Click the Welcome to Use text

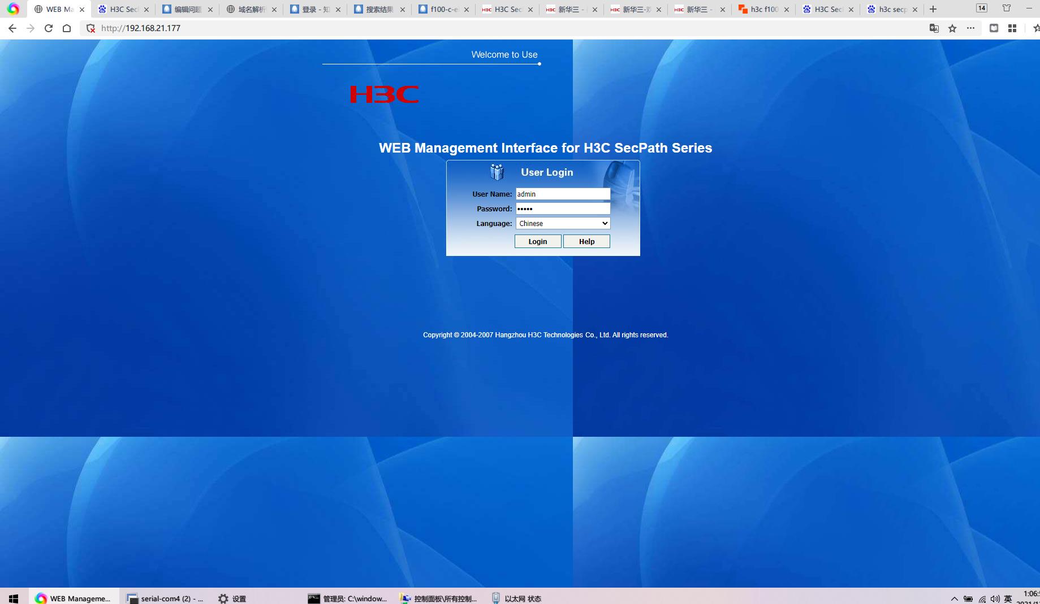(x=504, y=54)
